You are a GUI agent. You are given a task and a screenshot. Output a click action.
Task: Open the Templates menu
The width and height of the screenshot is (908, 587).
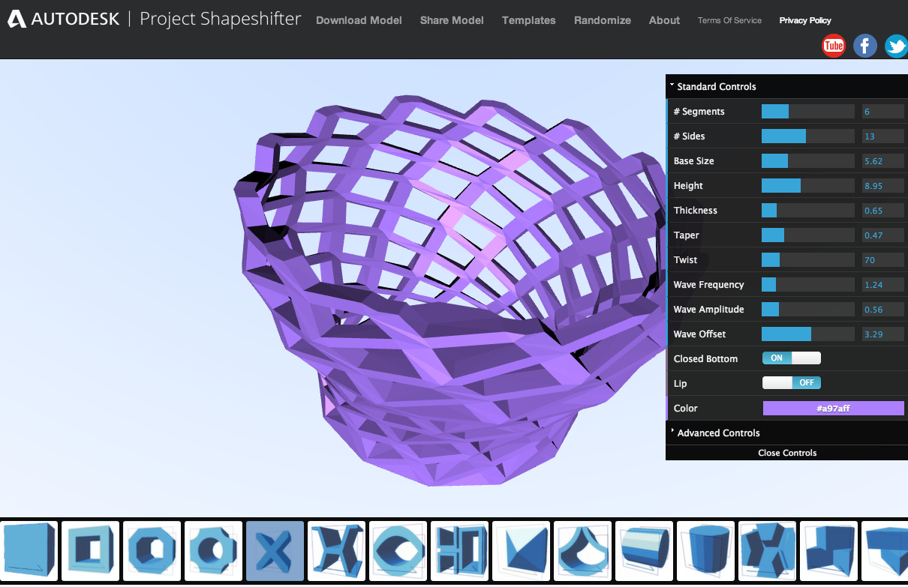528,20
